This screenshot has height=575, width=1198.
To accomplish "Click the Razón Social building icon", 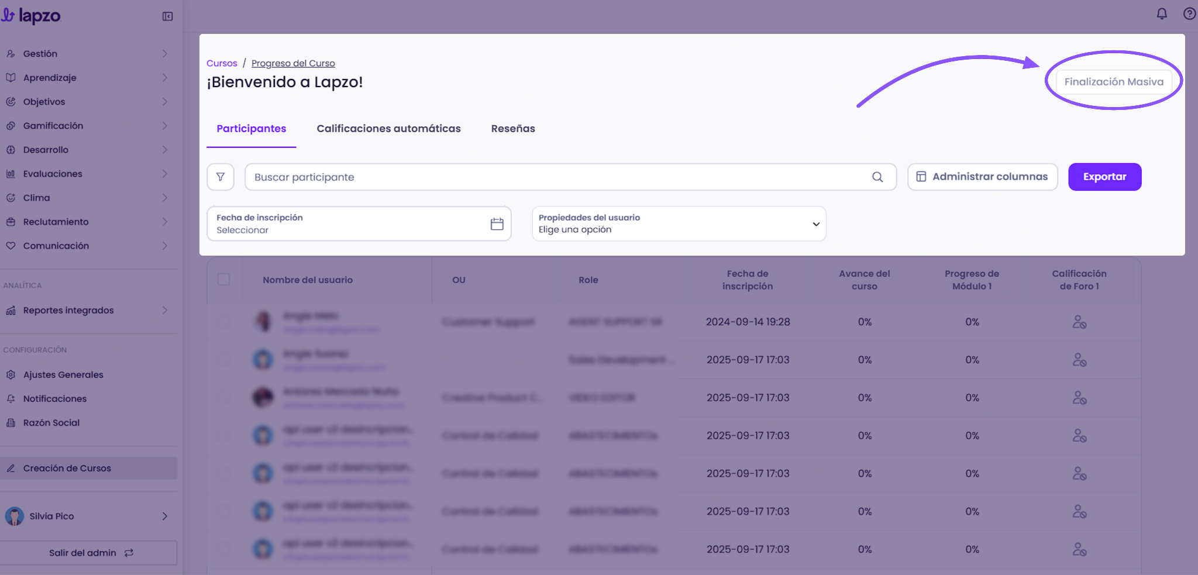I will [11, 422].
